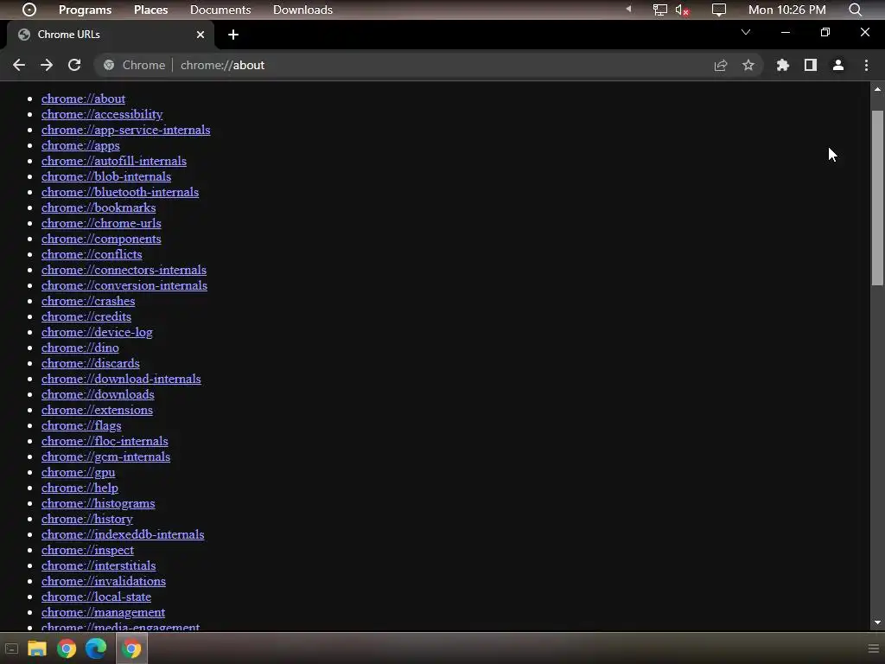Open the chrome://dino link

(80, 348)
